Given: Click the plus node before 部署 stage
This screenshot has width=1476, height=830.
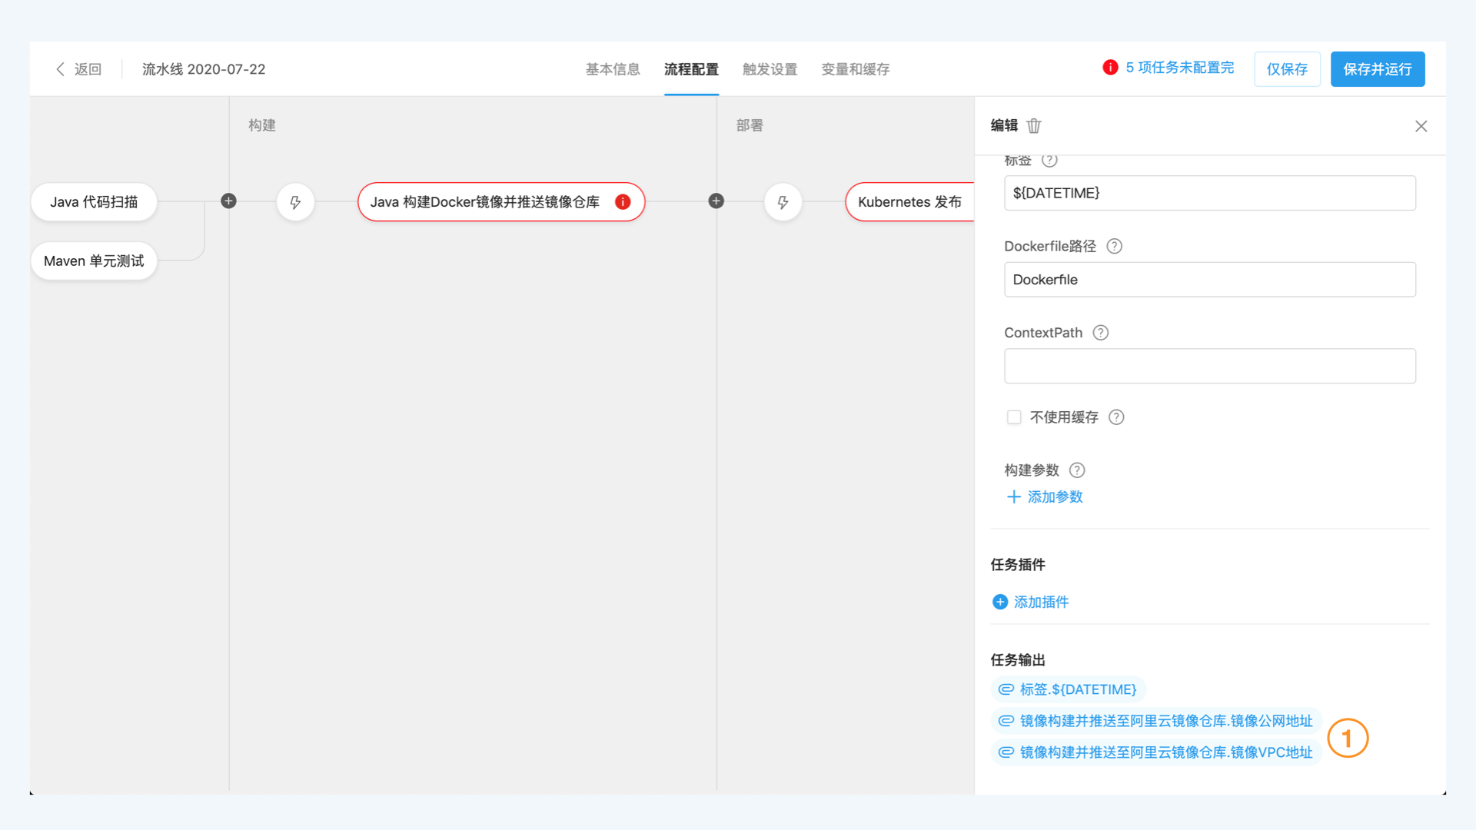Looking at the screenshot, I should 716,201.
